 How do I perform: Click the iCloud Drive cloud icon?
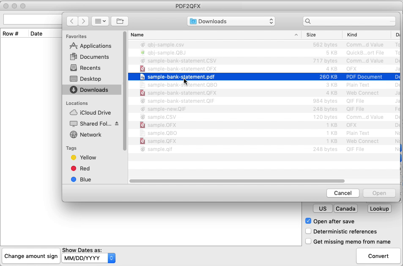pyautogui.click(x=74, y=112)
